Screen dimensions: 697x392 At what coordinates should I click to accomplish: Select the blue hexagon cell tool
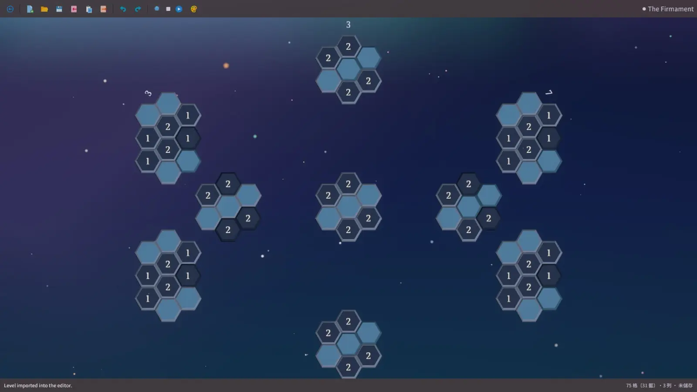[x=157, y=9]
